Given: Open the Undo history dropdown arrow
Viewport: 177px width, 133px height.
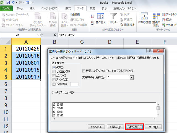Looking at the screenshot, I should [x=16, y=2].
